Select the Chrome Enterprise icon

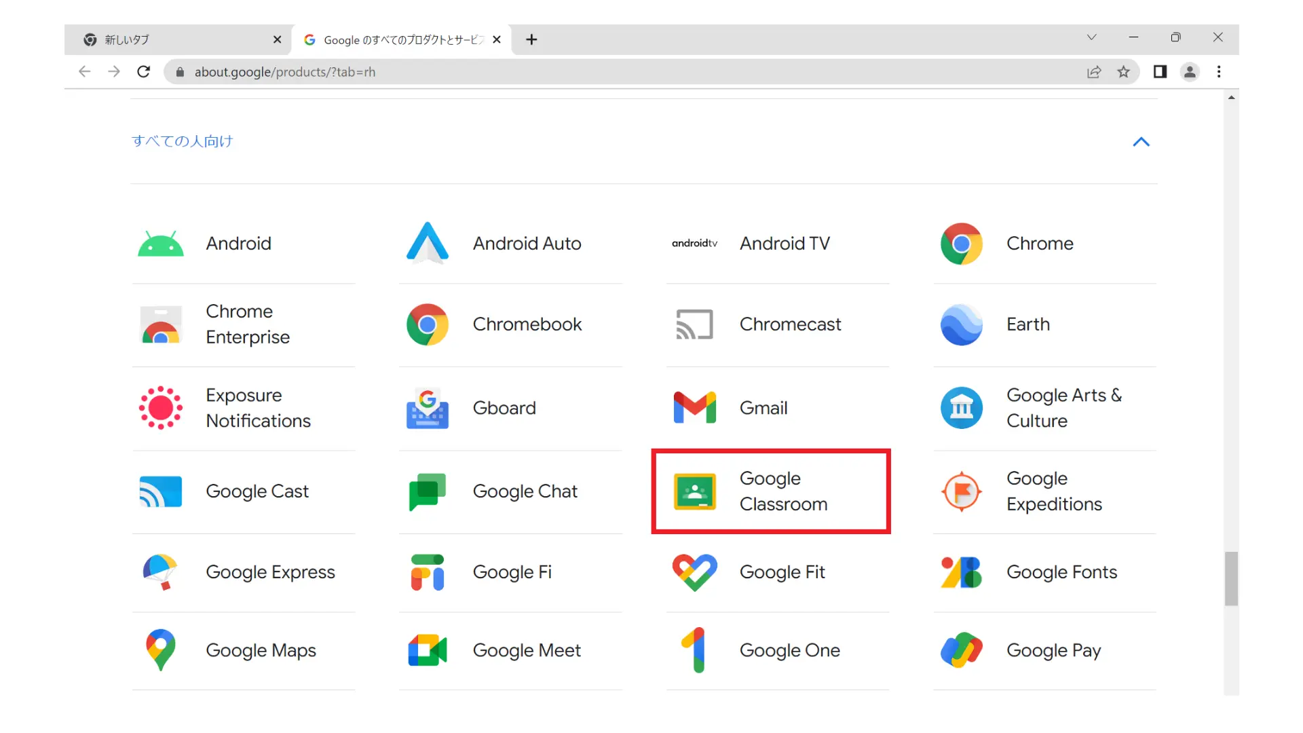(161, 324)
